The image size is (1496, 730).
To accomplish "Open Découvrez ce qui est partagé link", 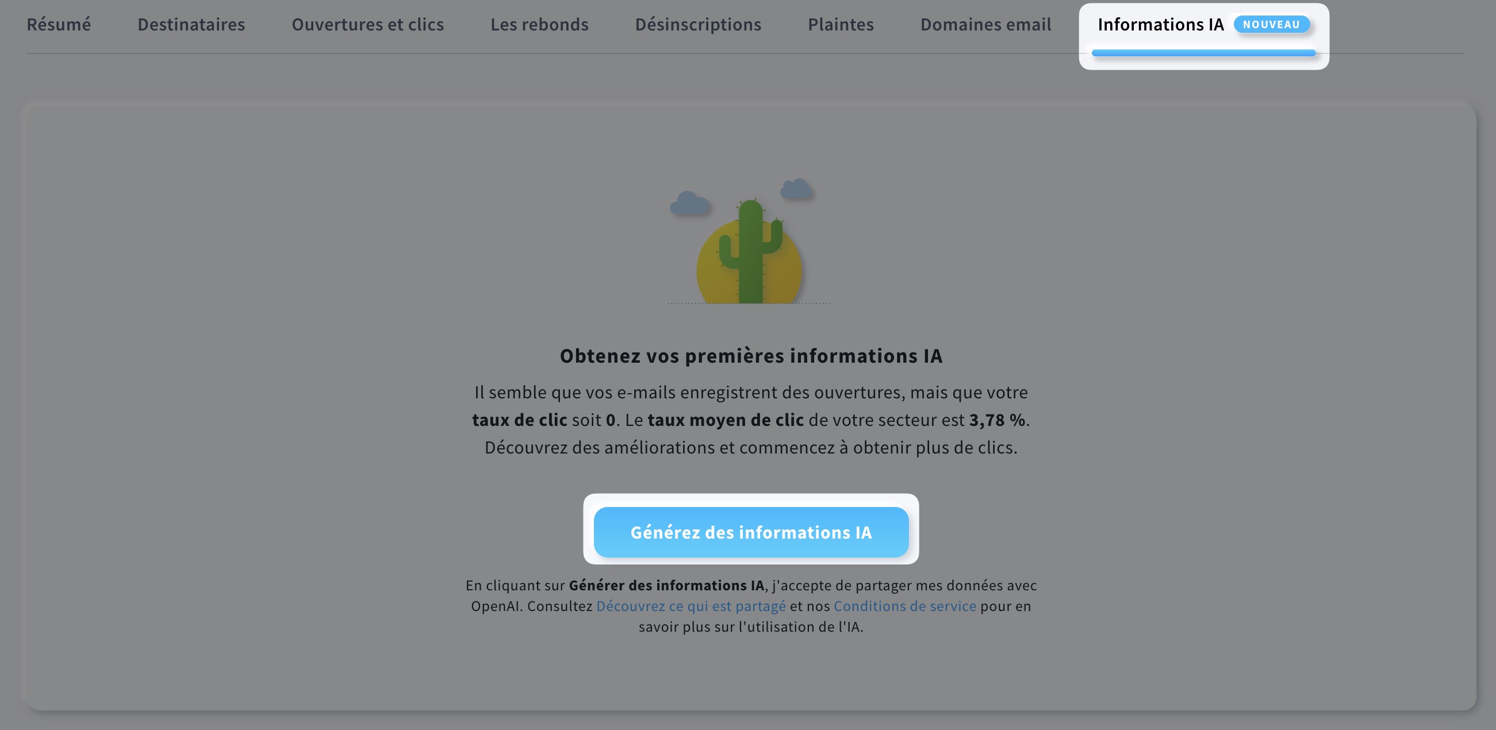I will point(691,606).
